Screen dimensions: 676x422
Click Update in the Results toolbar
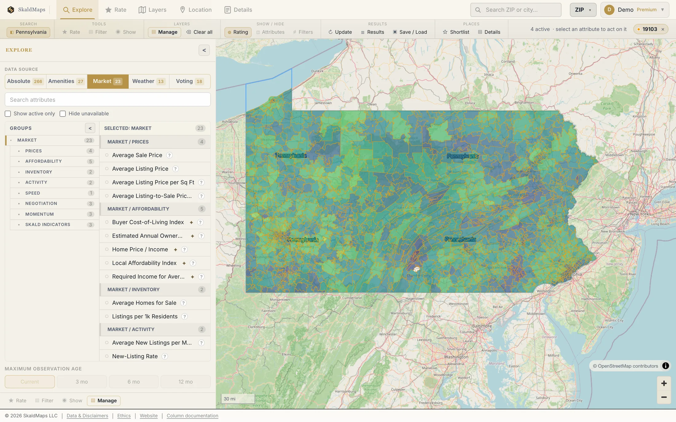[340, 32]
